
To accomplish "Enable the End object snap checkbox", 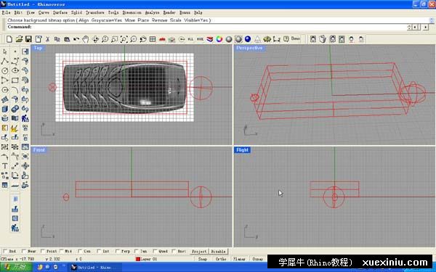I will click(5, 251).
